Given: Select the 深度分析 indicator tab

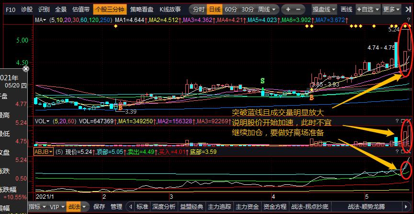Looking at the screenshot, I should [x=164, y=207].
